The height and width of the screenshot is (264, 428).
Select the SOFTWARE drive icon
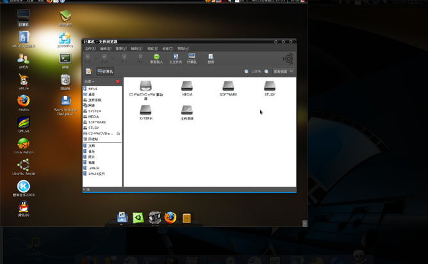pyautogui.click(x=228, y=86)
